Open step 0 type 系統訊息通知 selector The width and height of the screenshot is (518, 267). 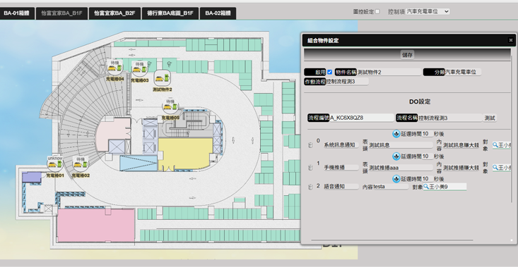point(341,145)
